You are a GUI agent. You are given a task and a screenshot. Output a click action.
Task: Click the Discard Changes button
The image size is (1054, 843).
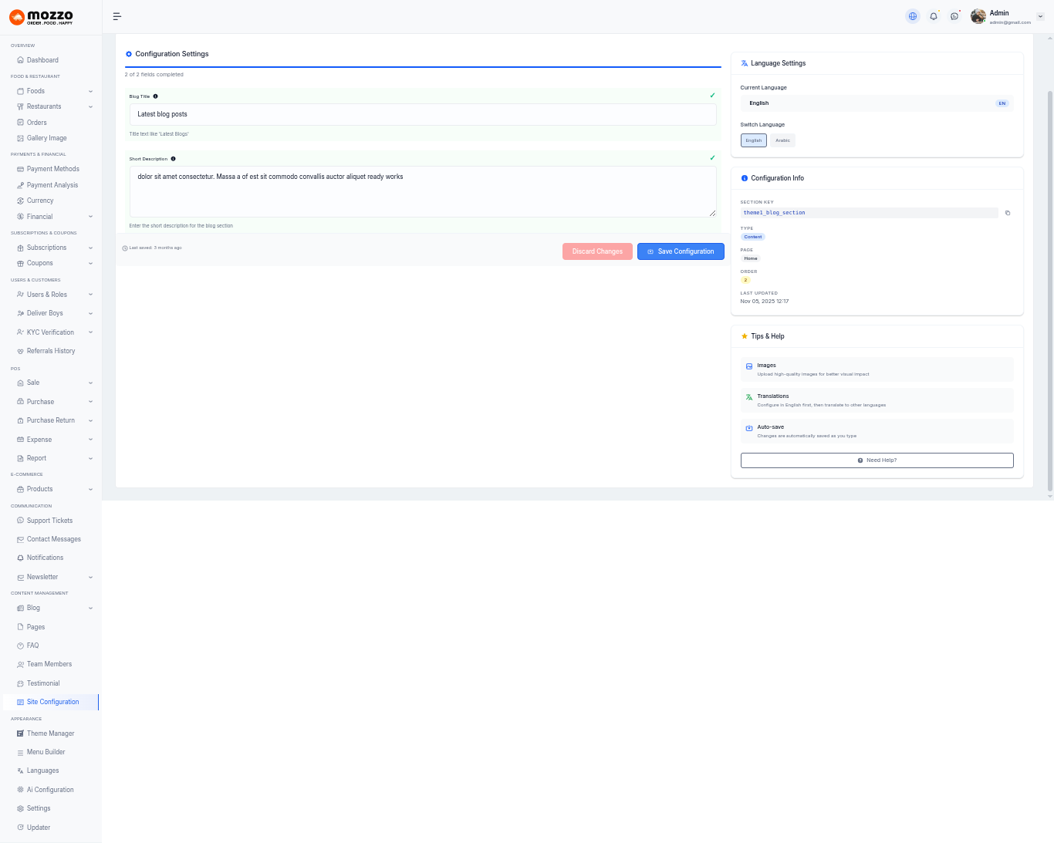tap(597, 251)
